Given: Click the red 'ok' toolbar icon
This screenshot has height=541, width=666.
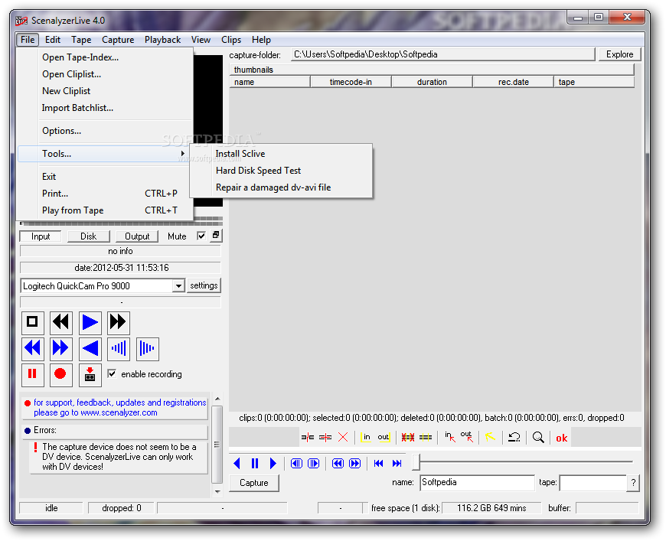Looking at the screenshot, I should coord(562,438).
